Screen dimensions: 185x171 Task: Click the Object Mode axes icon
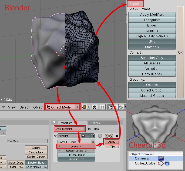[x=48, y=107]
